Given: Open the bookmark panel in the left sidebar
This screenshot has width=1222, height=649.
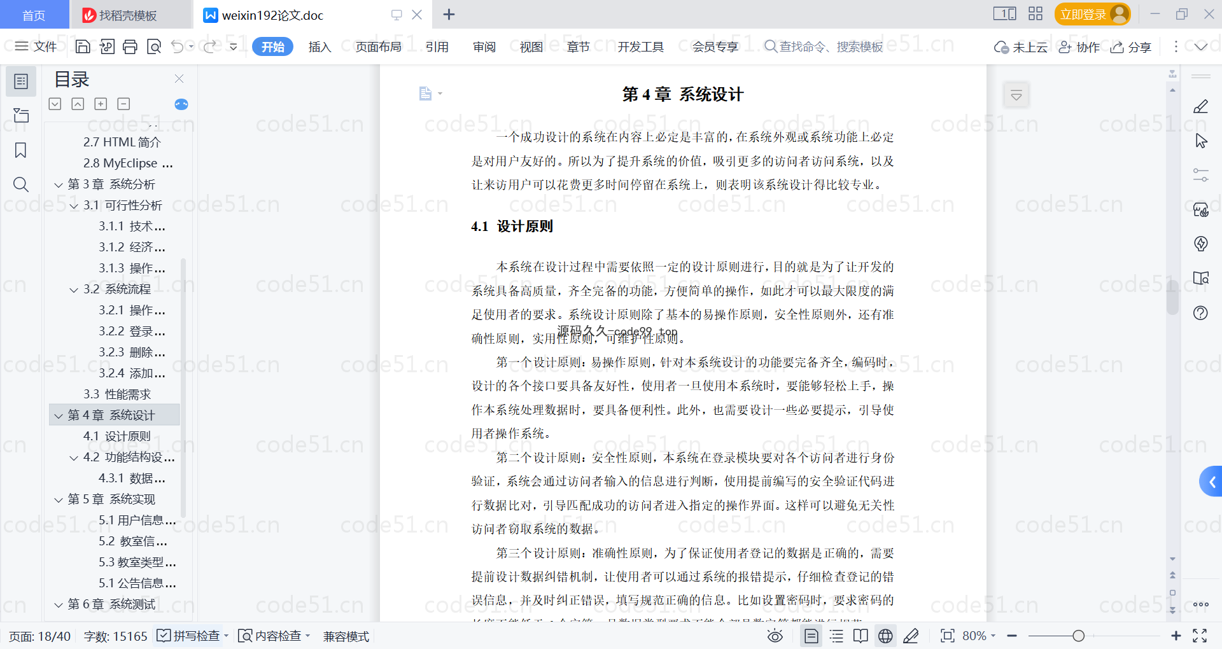Looking at the screenshot, I should 21,150.
